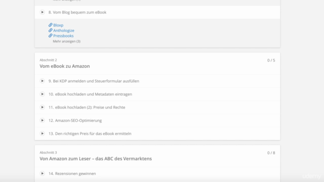Screen dimensions: 324x182
Task: Click play icon for lecture 10 eBook hochladen
Action: (42, 94)
